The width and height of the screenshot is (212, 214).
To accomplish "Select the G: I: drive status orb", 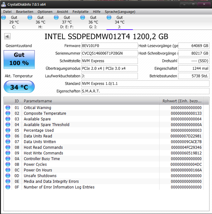I will pyautogui.click(x=83, y=18).
